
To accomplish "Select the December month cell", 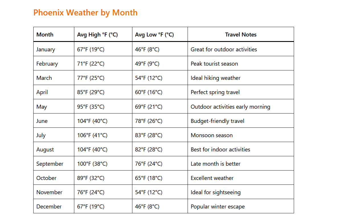I will (x=49, y=206).
